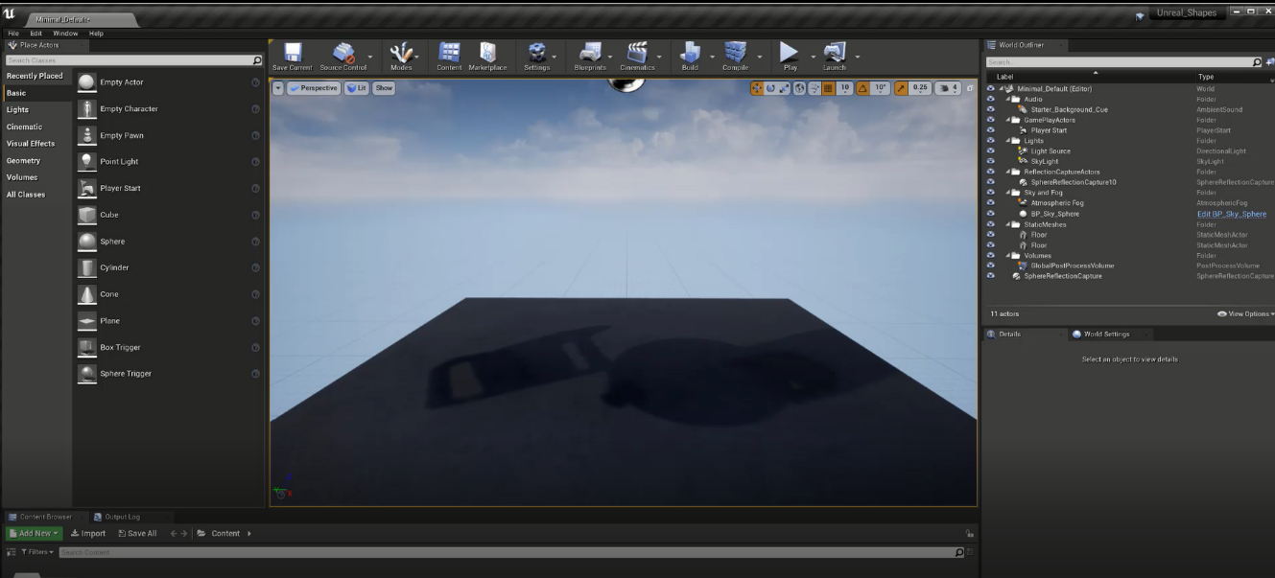Open the camera speed setting showing 4
The image size is (1275, 578).
pyautogui.click(x=948, y=88)
